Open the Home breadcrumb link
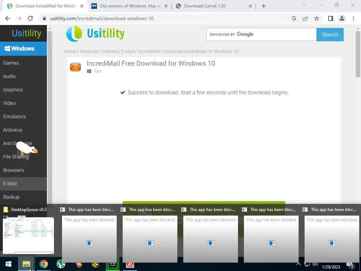 click(x=70, y=52)
